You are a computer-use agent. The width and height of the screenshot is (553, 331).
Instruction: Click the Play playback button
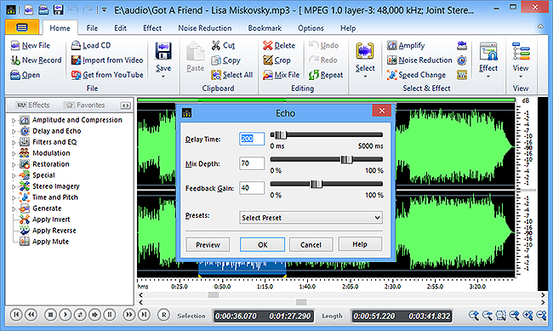(x=66, y=315)
